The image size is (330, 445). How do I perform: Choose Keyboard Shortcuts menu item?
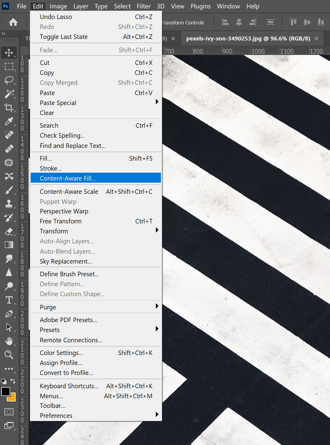[x=96, y=386]
